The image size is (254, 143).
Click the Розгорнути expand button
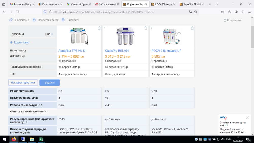coord(232,20)
